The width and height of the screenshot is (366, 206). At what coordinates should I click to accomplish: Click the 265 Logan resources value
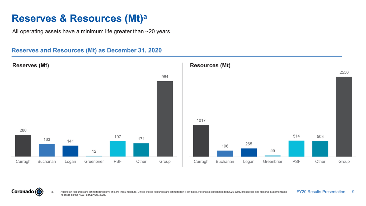click(249, 144)
